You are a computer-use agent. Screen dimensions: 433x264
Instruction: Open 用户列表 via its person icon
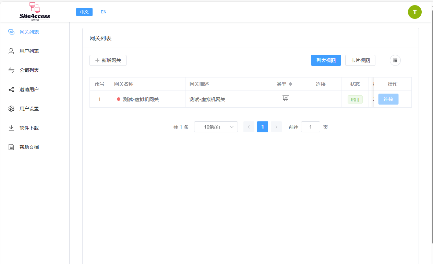pyautogui.click(x=11, y=51)
